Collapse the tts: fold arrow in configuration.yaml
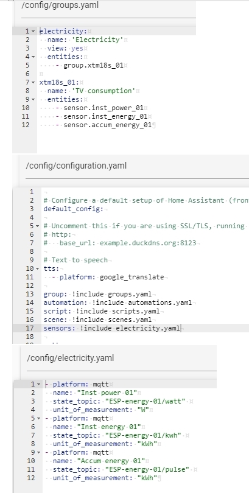Viewport: 249px width, 493px height. point(38,268)
